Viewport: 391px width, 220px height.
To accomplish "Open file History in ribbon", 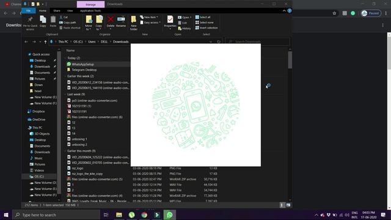I will click(185, 29).
